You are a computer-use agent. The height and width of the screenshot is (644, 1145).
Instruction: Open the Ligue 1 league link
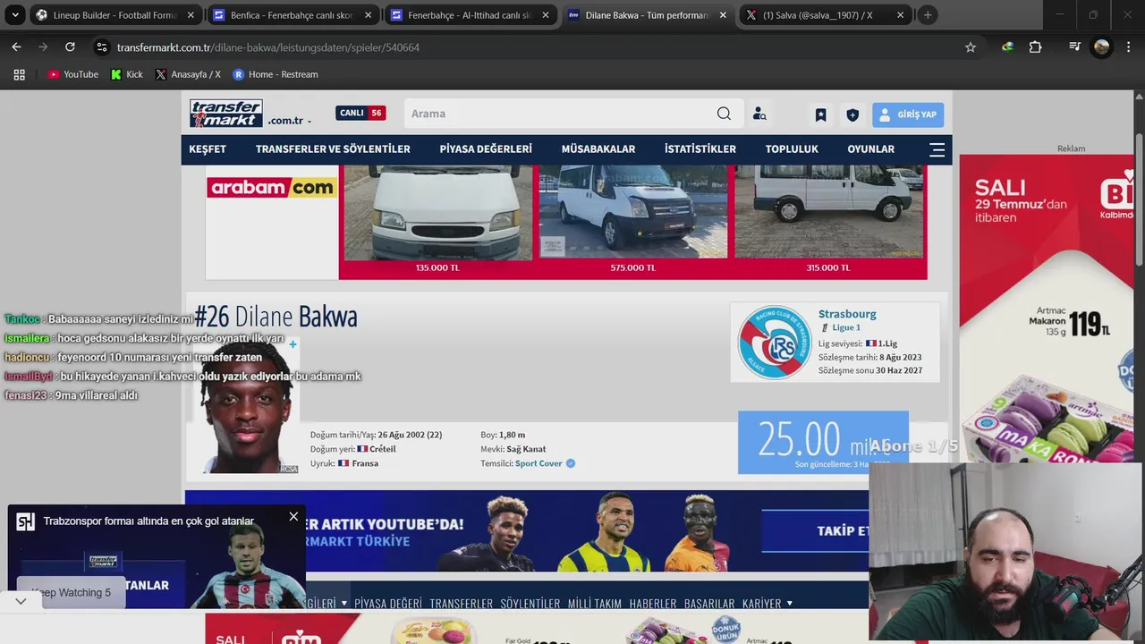tap(846, 327)
